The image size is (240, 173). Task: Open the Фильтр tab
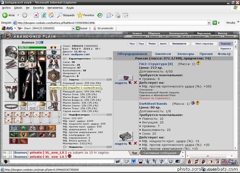224,54
